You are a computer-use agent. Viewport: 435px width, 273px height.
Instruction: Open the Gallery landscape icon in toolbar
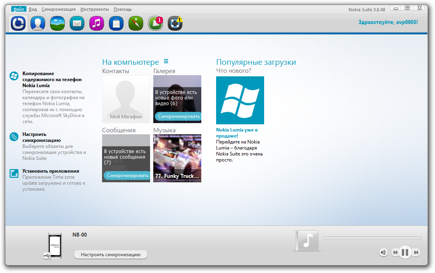57,24
